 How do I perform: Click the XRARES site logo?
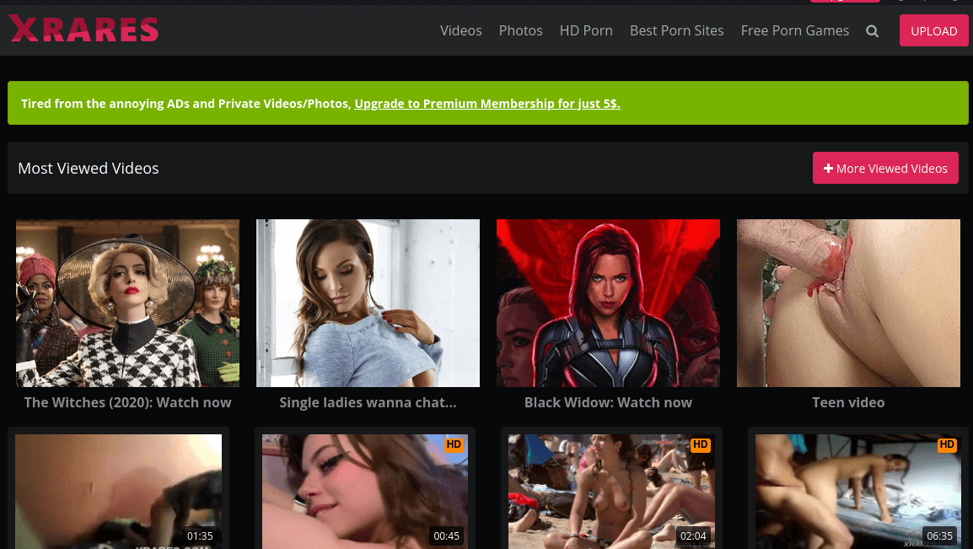click(83, 30)
